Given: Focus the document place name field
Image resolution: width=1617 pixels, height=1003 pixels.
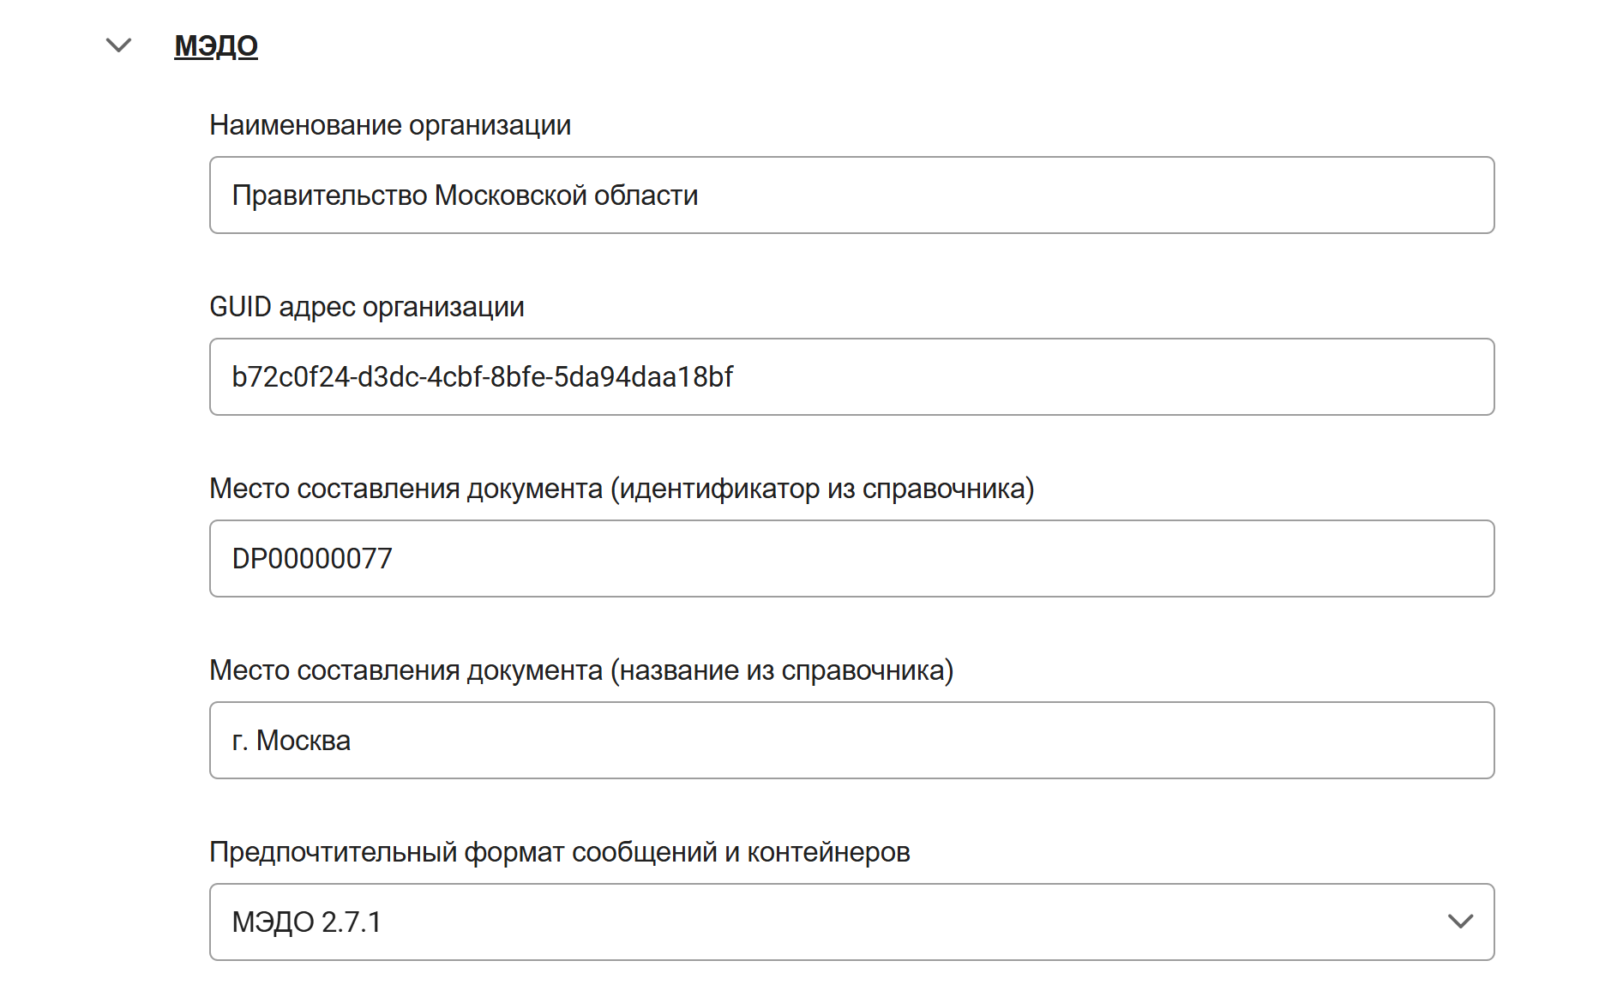Looking at the screenshot, I should coord(851,740).
